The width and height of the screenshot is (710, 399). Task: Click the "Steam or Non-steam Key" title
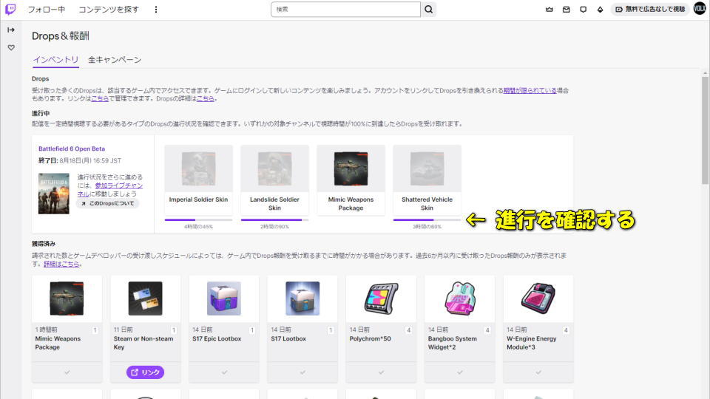point(143,343)
